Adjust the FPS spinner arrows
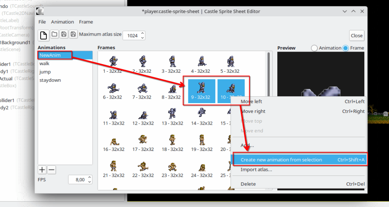Viewport: 389px width, 207px height. point(90,179)
